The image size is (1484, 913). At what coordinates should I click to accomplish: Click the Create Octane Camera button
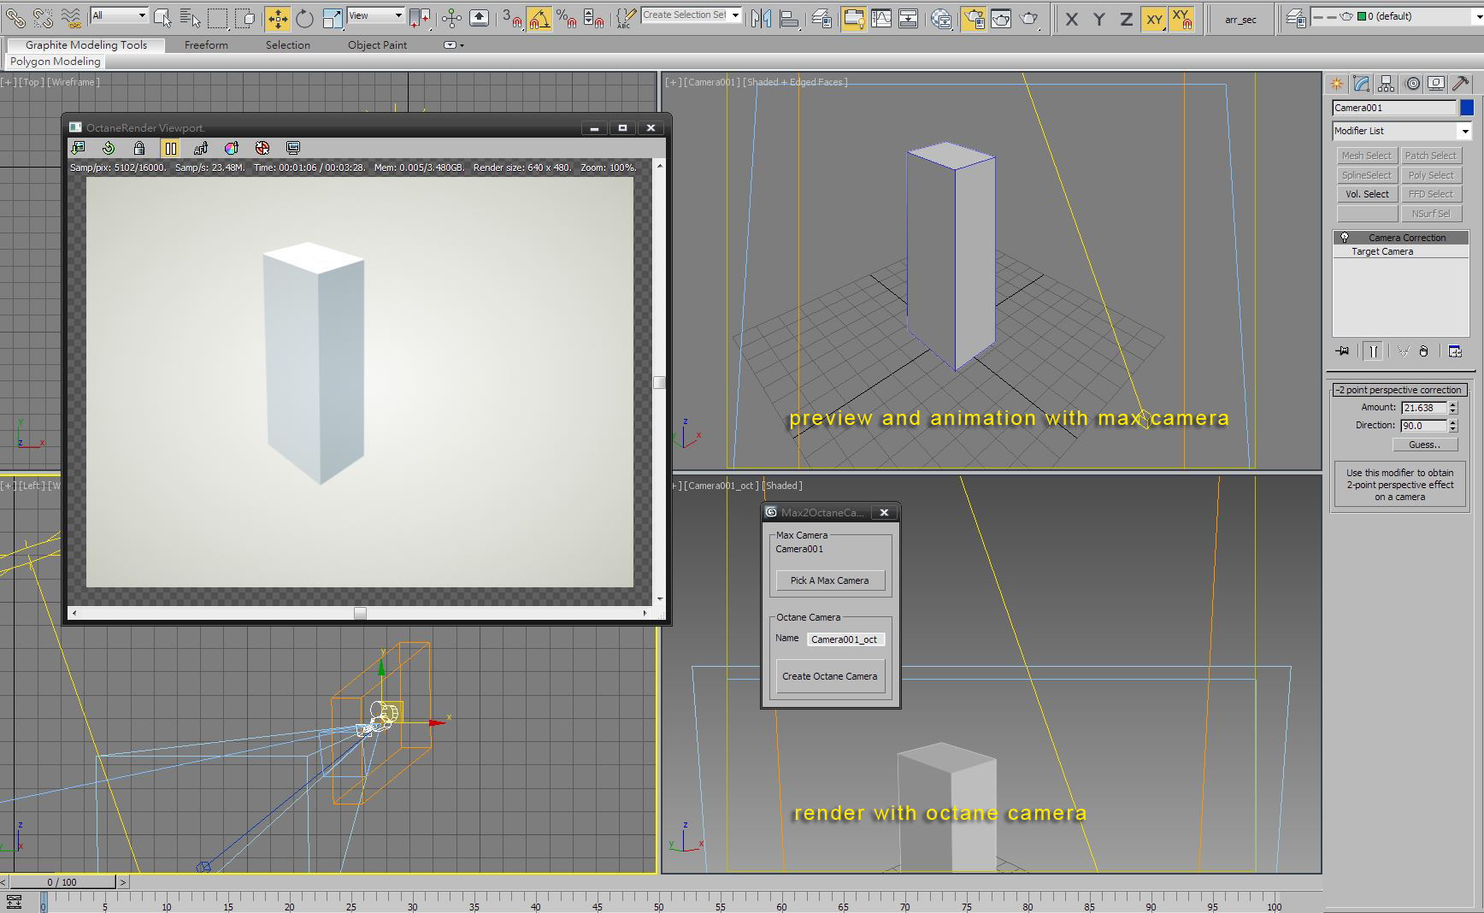829,676
